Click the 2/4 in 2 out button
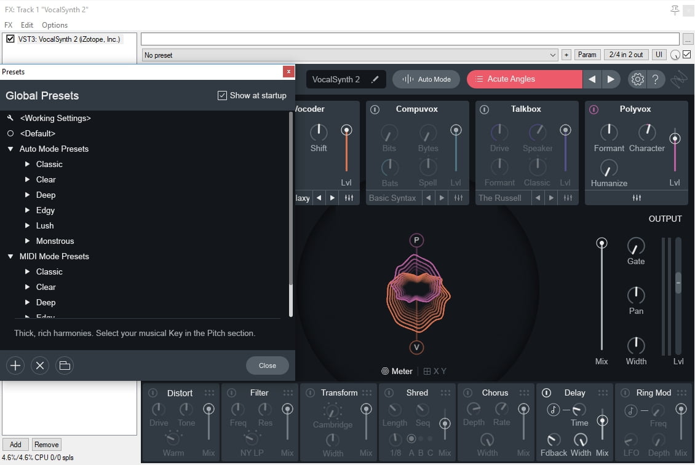Viewport: 695px width, 465px height. pos(626,55)
